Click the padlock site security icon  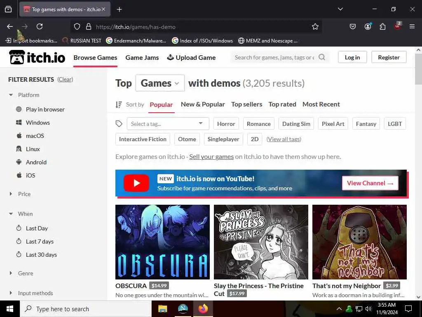point(89,27)
